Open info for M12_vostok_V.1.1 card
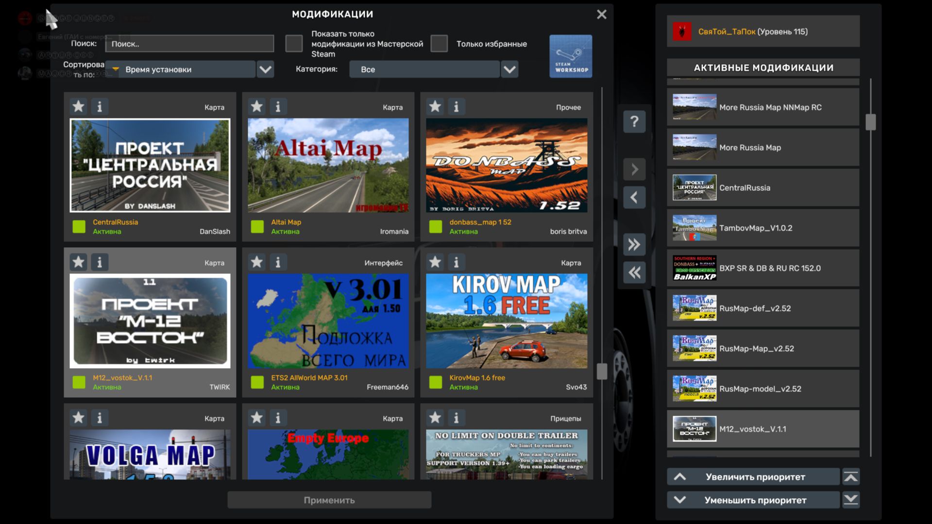This screenshot has height=524, width=932. pyautogui.click(x=100, y=262)
